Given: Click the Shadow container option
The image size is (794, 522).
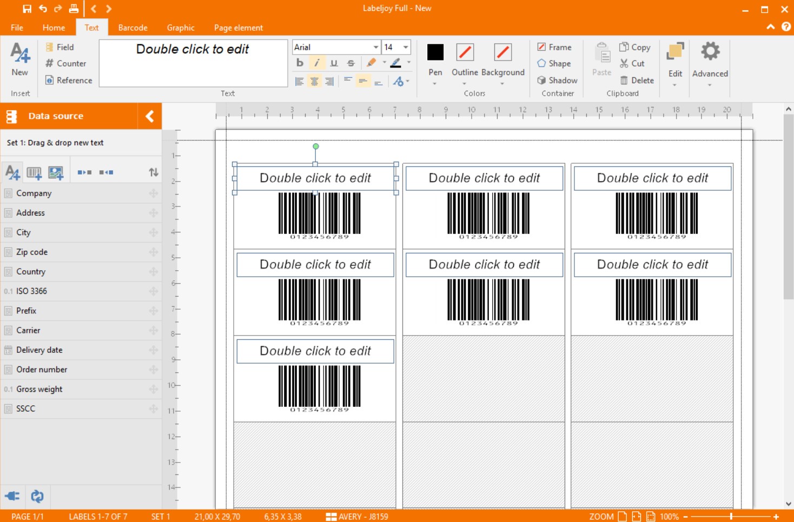Looking at the screenshot, I should 557,80.
